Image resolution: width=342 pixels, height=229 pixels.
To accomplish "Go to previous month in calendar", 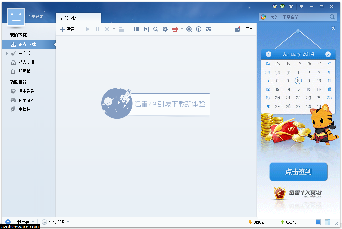I will pos(269,54).
